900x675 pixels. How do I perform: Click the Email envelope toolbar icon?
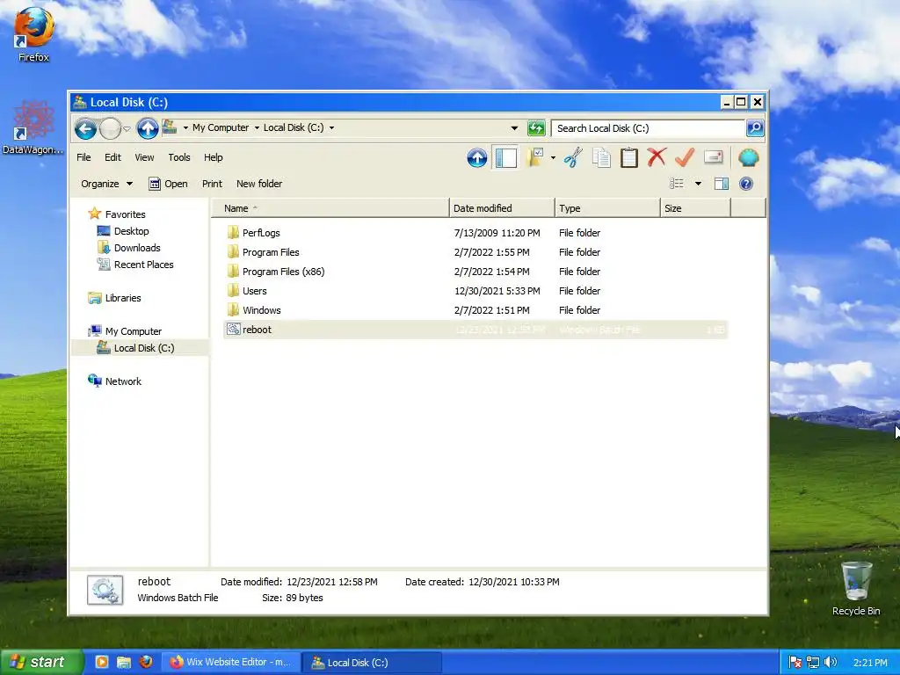click(713, 157)
